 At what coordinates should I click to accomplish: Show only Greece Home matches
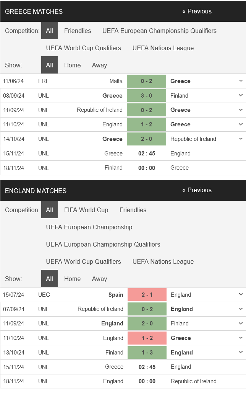(72, 65)
